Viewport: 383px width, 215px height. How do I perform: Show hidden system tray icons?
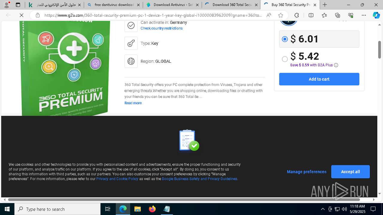(323, 209)
